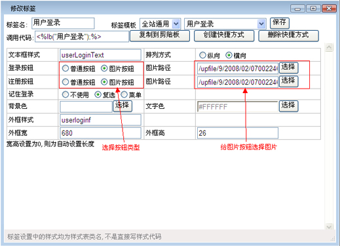Viewport: 340px width, 246px height.
Task: Click the scrollbar down arrow
Action: tap(329, 226)
